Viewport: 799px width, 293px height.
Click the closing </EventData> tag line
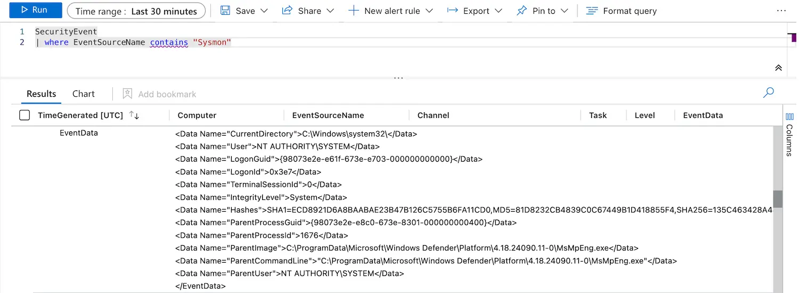200,286
